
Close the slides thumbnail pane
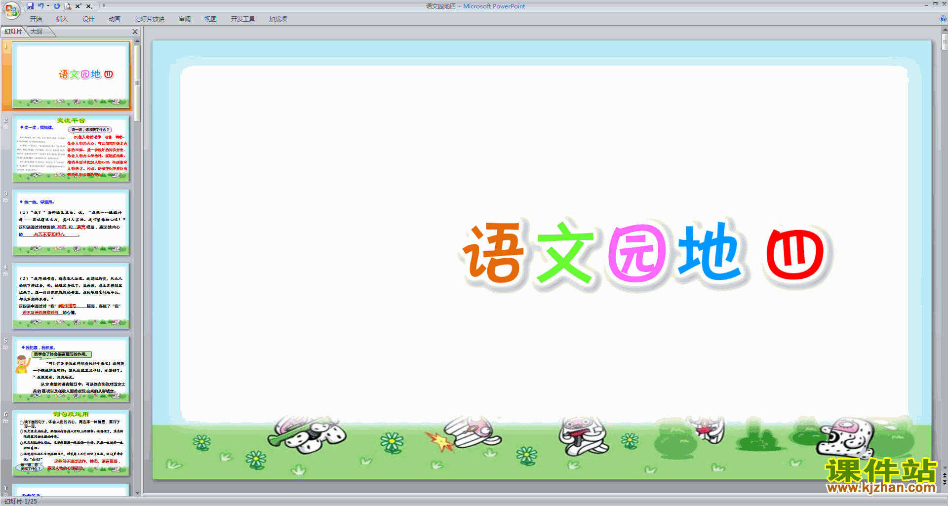[x=135, y=32]
